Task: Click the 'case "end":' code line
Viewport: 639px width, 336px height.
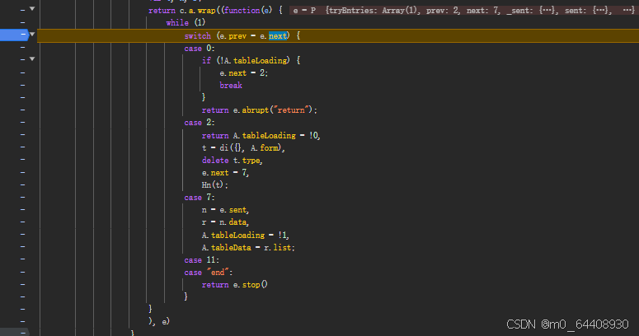Action: [x=209, y=273]
